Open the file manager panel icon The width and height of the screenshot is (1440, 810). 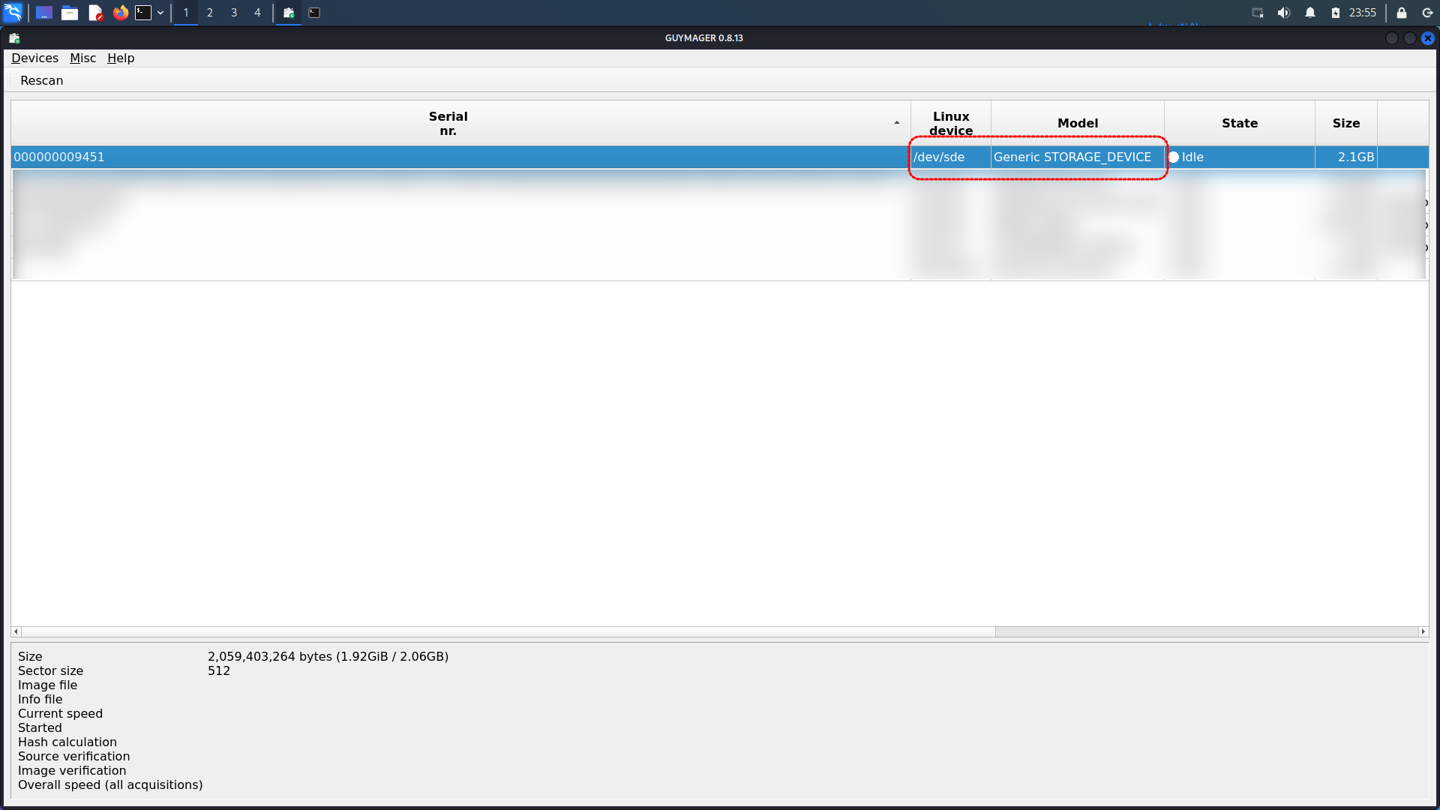70,13
